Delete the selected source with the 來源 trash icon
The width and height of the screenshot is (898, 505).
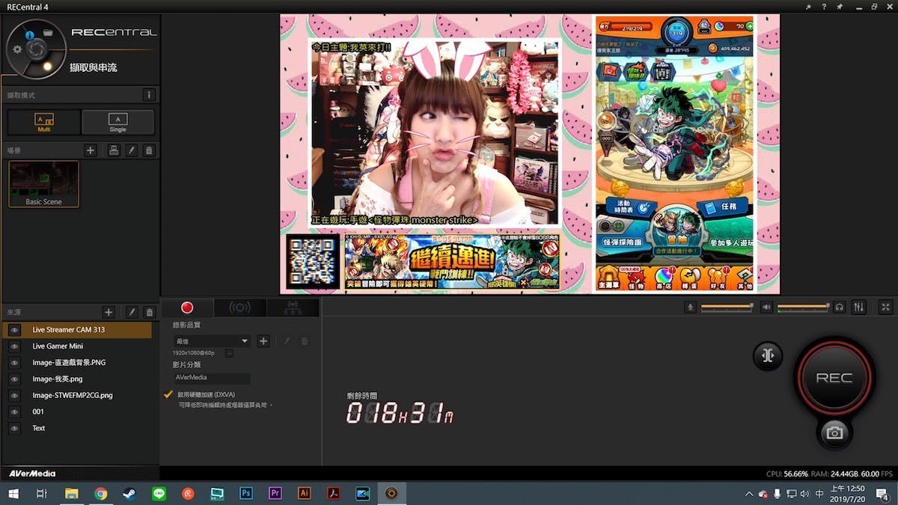(x=149, y=312)
